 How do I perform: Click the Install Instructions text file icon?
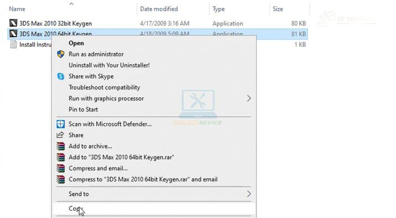(13, 45)
